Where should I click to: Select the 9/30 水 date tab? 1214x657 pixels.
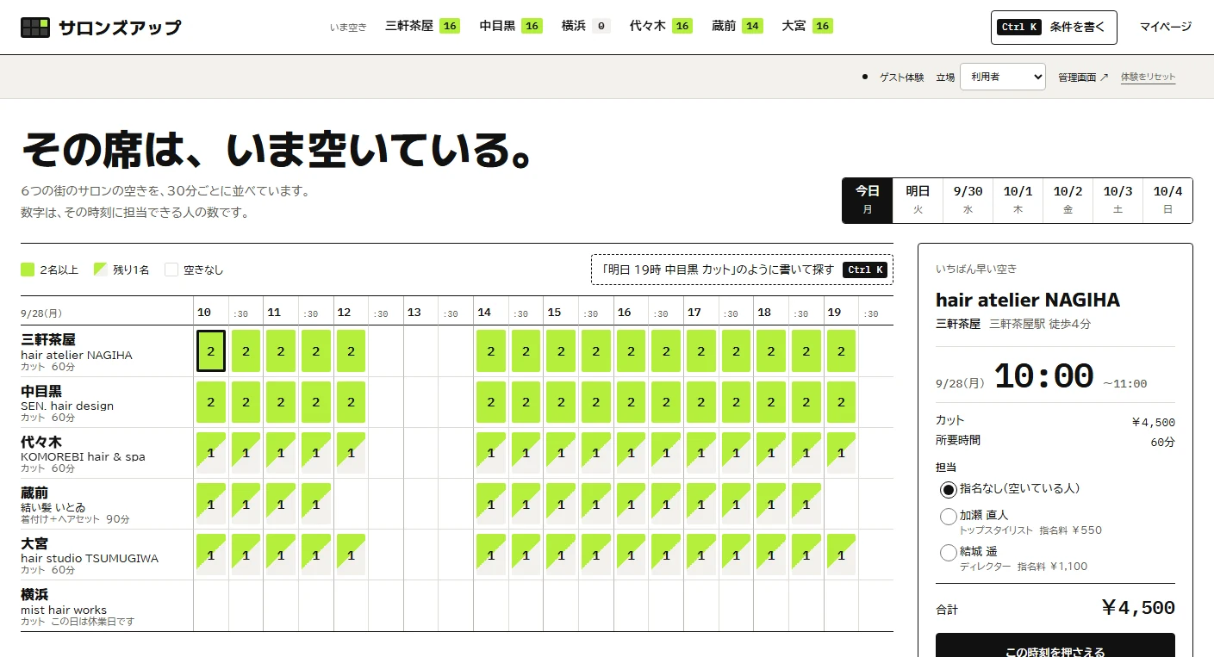pyautogui.click(x=968, y=201)
